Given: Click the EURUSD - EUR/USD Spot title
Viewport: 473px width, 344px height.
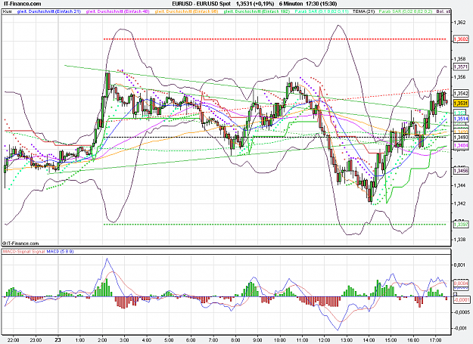Looking at the screenshot, I should (201, 4).
